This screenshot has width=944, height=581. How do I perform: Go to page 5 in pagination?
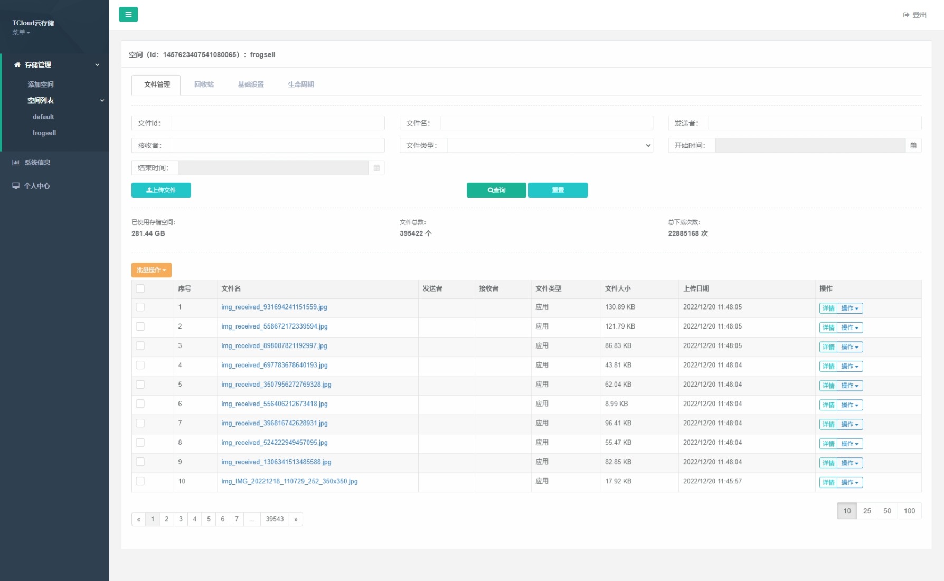coord(209,519)
